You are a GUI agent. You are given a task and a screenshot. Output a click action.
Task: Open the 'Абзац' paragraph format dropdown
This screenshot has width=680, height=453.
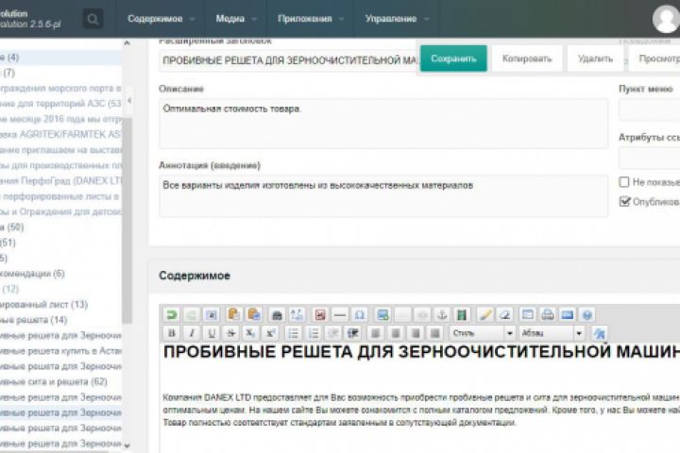pyautogui.click(x=552, y=333)
